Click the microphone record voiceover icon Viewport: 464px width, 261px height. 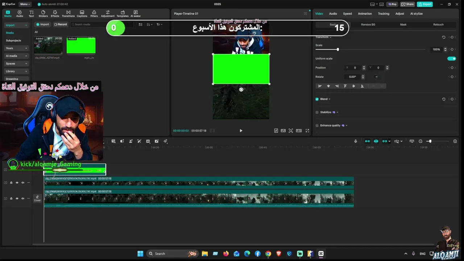(x=356, y=141)
